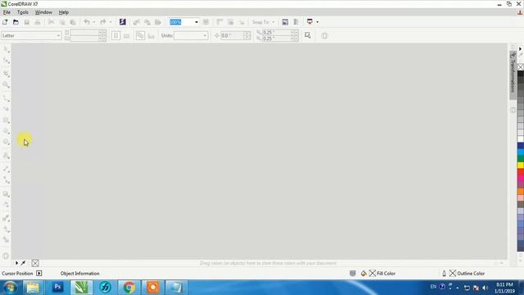Toggle the Current Page layout button

151,36
